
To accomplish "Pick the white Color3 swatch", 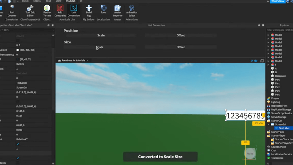I will tap(17, 50).
